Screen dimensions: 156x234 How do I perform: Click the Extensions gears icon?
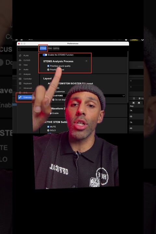tap(20, 97)
